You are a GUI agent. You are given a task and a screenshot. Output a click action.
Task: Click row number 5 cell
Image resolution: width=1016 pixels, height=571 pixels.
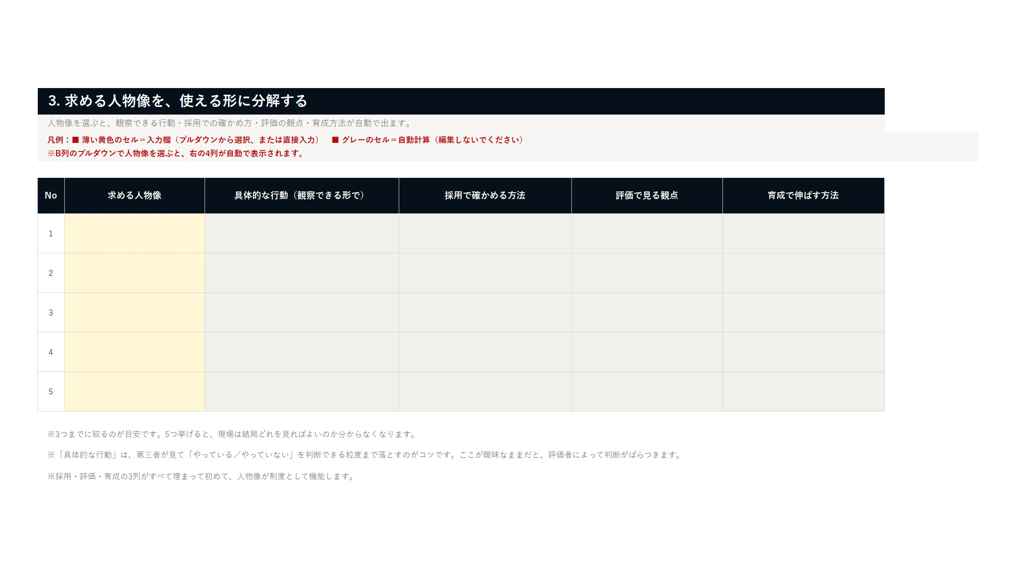pos(51,391)
